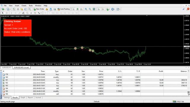190x107 pixels.
Task: Switch to the M1 timeframe
Action: [45, 13]
